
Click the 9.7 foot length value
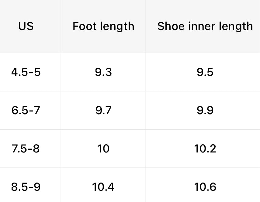pyautogui.click(x=103, y=110)
